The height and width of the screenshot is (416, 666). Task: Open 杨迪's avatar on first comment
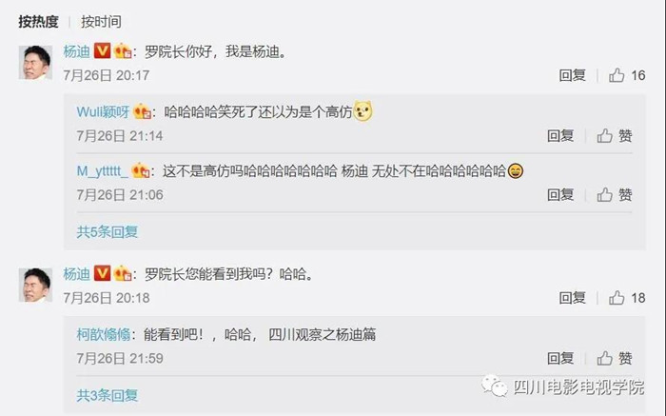[35, 63]
